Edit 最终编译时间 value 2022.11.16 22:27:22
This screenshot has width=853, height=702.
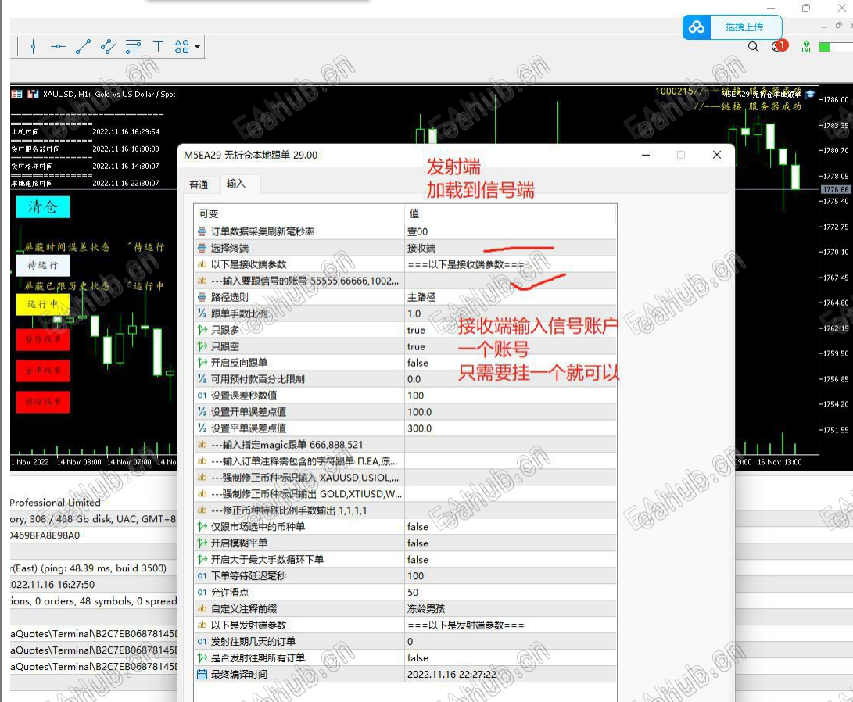(511, 675)
